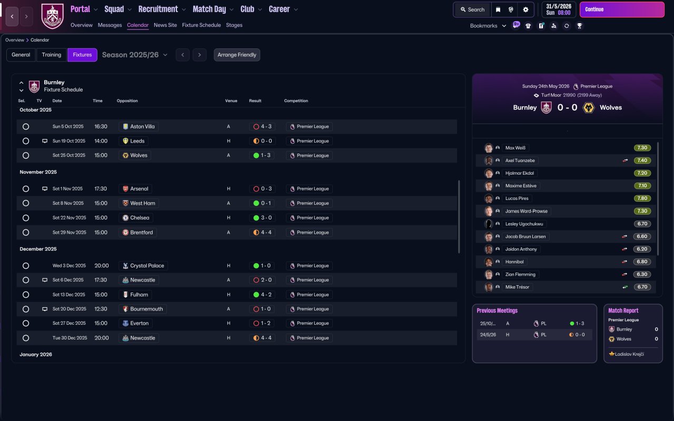Go to previous season with left arrow

[x=183, y=55]
